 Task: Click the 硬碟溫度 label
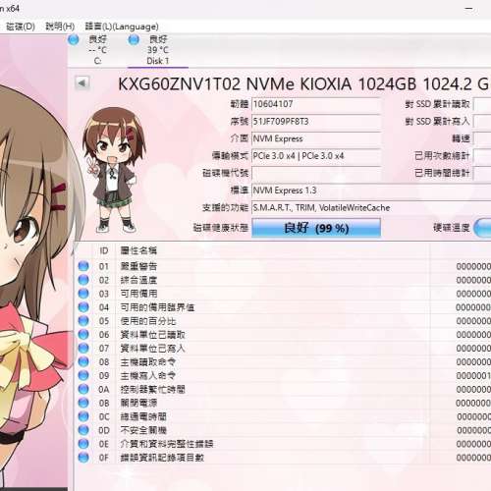(452, 228)
